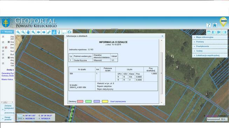Uncheck the first layer checkbox in Warstwy
The height and width of the screenshot is (128, 229).
click(x=3, y=37)
